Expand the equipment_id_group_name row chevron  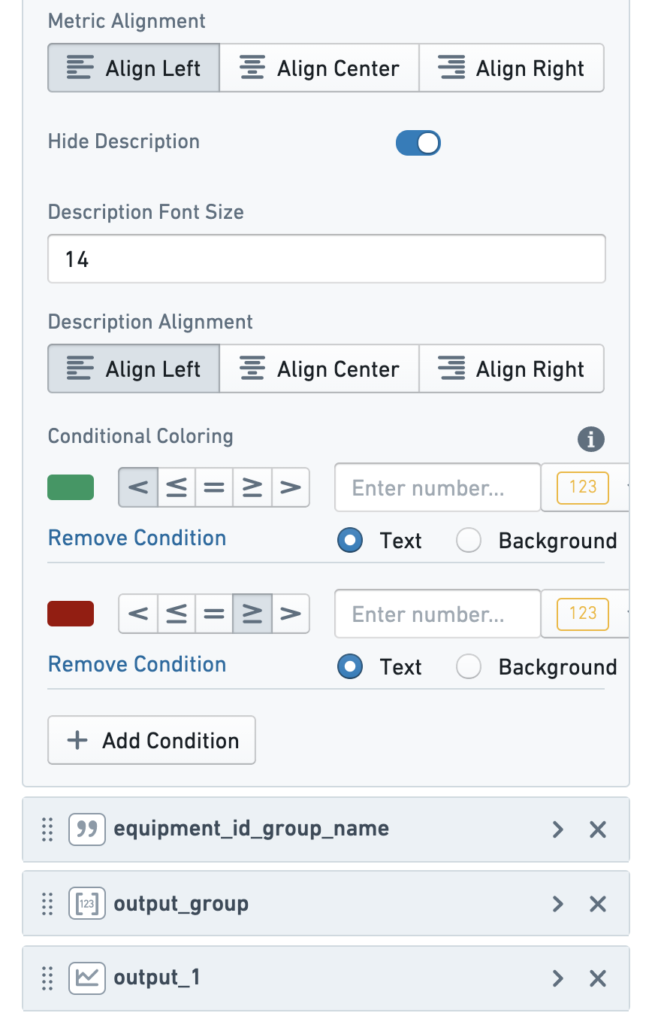(x=557, y=829)
